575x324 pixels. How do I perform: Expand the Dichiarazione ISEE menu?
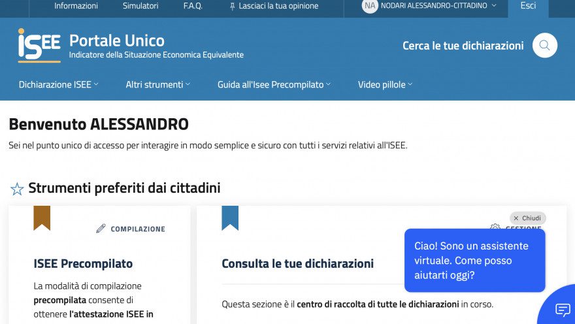[59, 85]
